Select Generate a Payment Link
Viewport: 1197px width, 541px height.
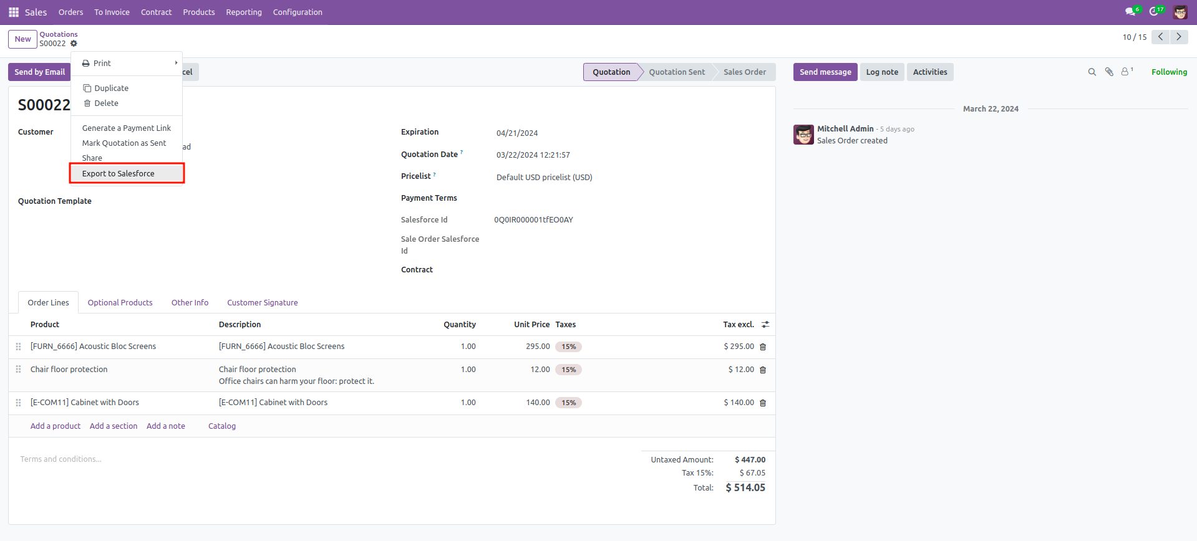tap(127, 128)
